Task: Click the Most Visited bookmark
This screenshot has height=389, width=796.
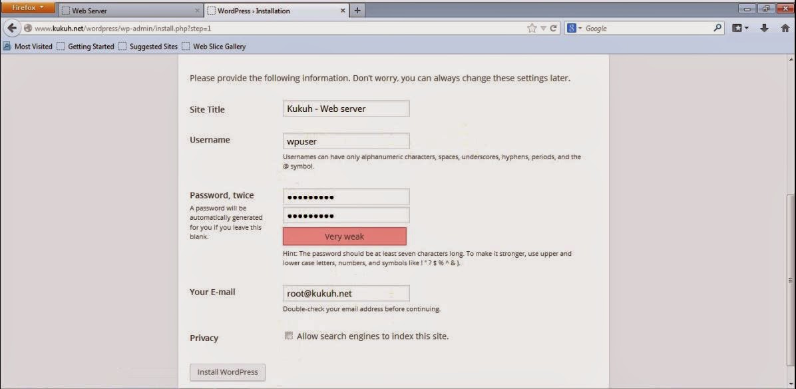Action: click(28, 46)
